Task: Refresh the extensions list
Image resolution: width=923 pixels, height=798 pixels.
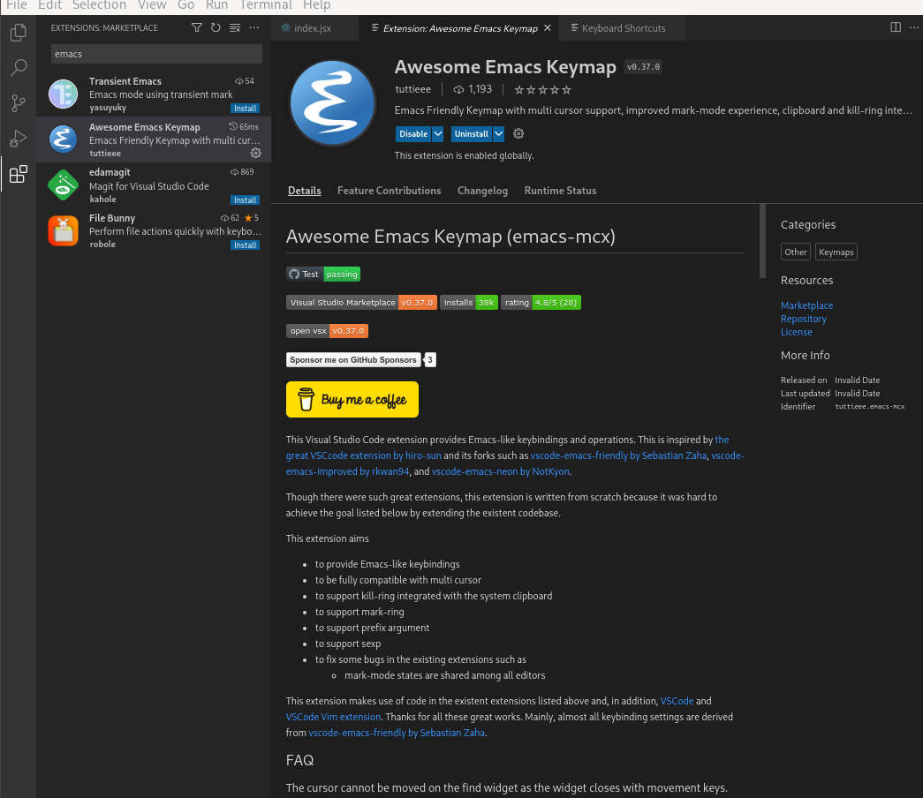Action: tap(216, 27)
